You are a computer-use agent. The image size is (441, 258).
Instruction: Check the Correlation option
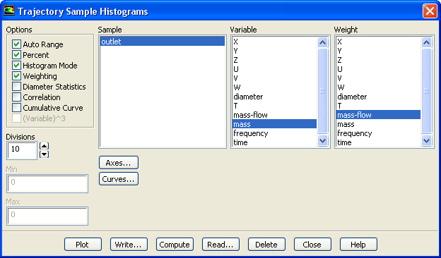16,97
